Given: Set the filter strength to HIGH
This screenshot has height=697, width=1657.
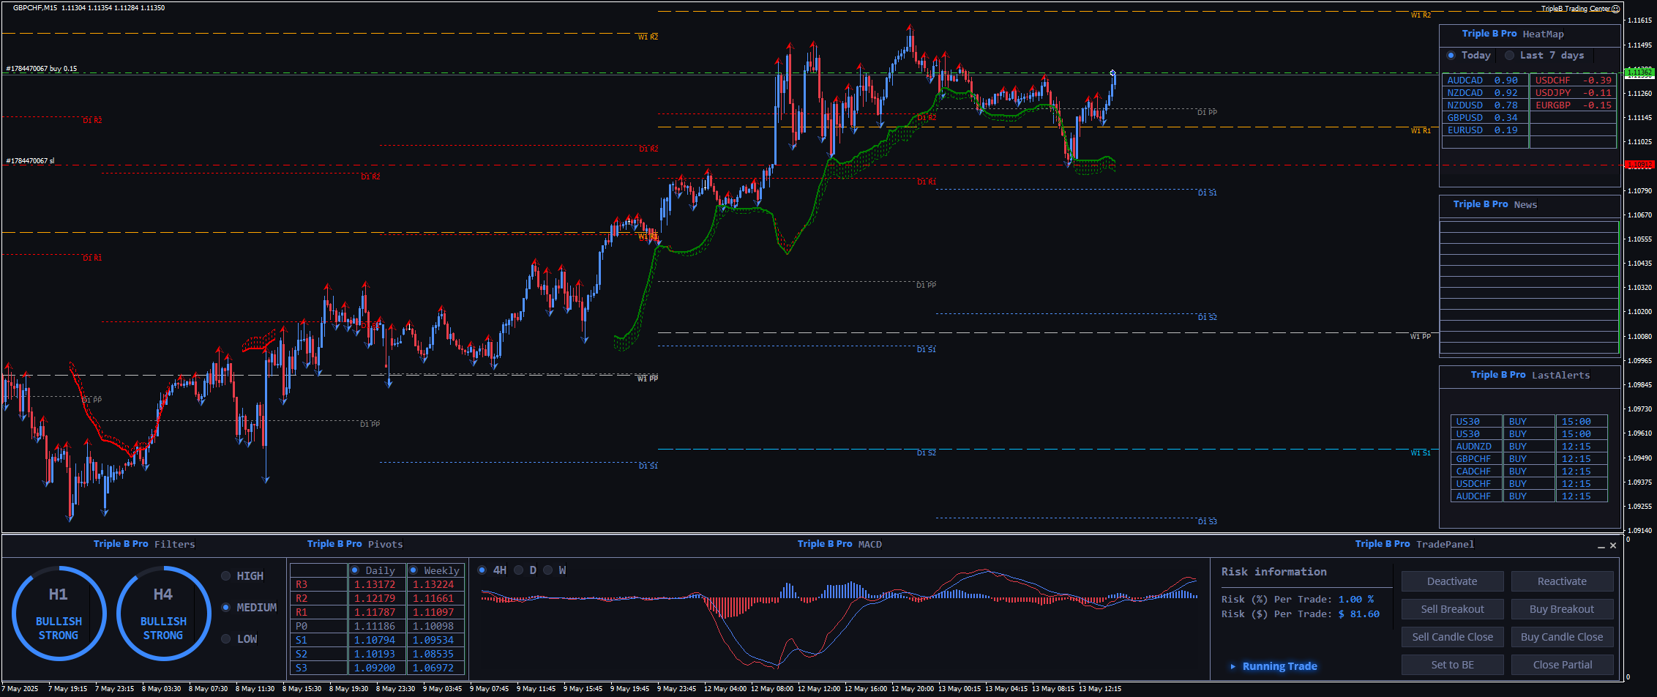Looking at the screenshot, I should click(226, 576).
